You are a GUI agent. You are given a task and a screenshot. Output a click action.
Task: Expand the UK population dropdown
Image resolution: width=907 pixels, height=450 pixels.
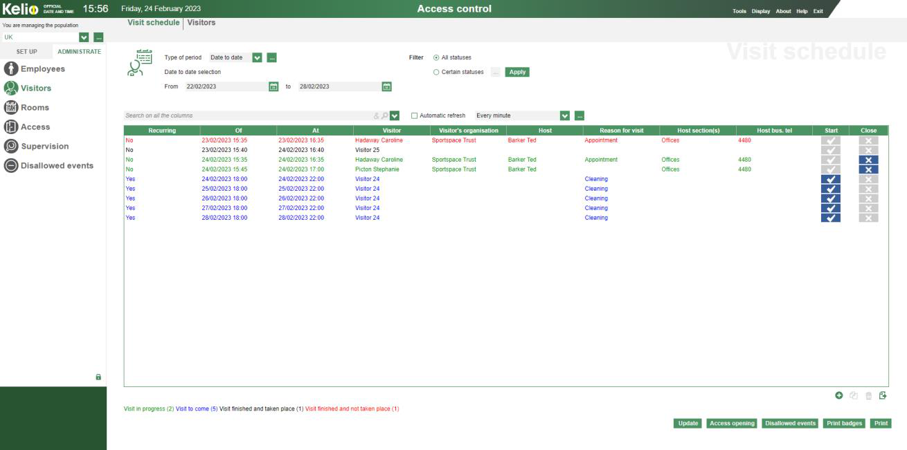click(84, 37)
